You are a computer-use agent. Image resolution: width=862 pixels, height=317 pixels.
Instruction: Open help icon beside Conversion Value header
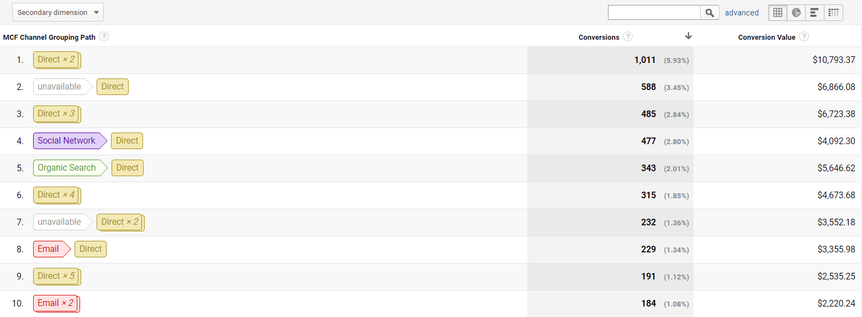click(804, 37)
